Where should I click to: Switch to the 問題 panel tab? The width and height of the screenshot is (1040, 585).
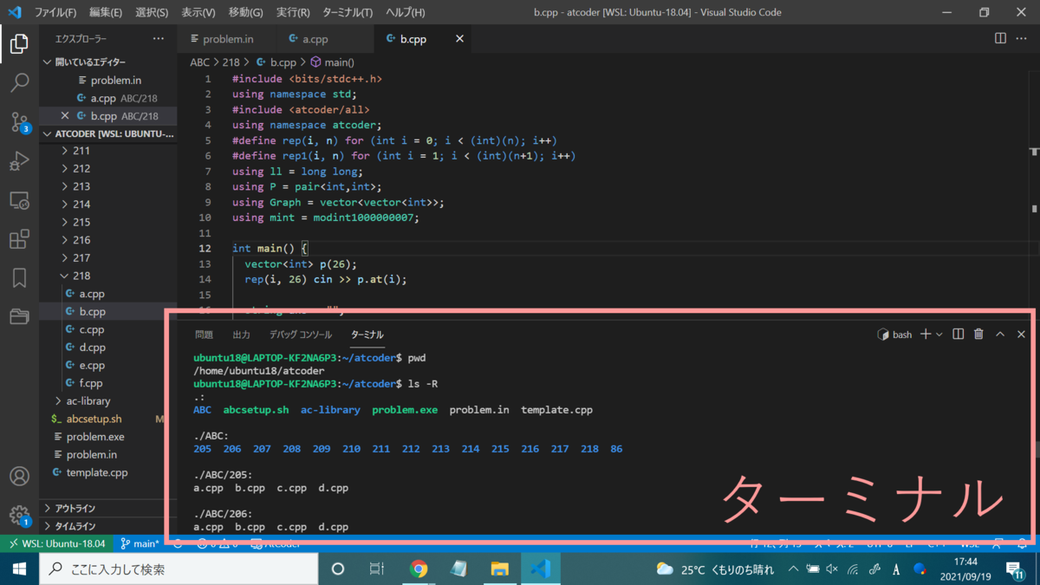point(204,335)
